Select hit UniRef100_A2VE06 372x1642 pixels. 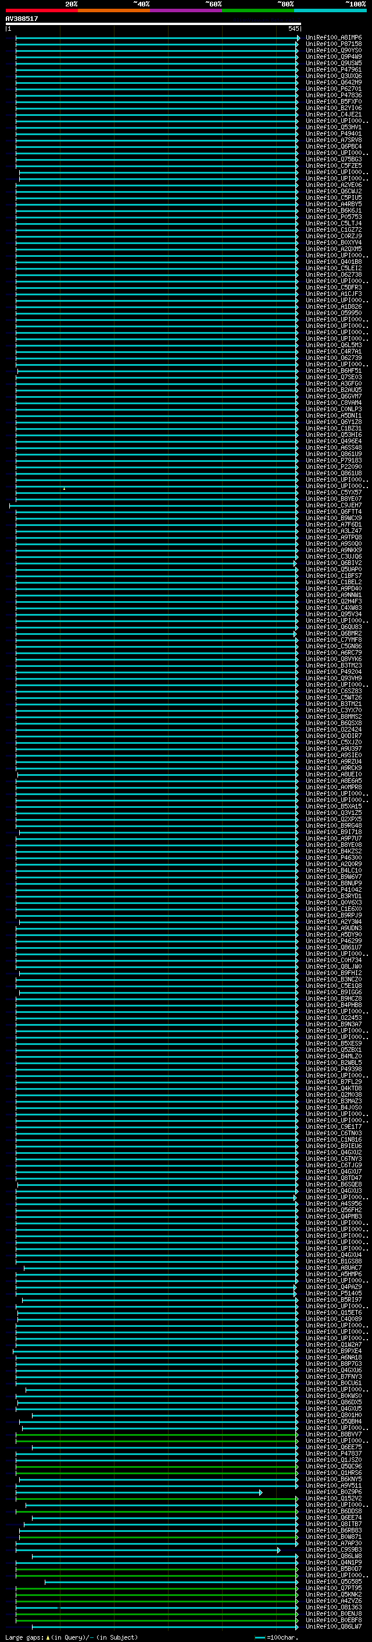click(x=334, y=185)
